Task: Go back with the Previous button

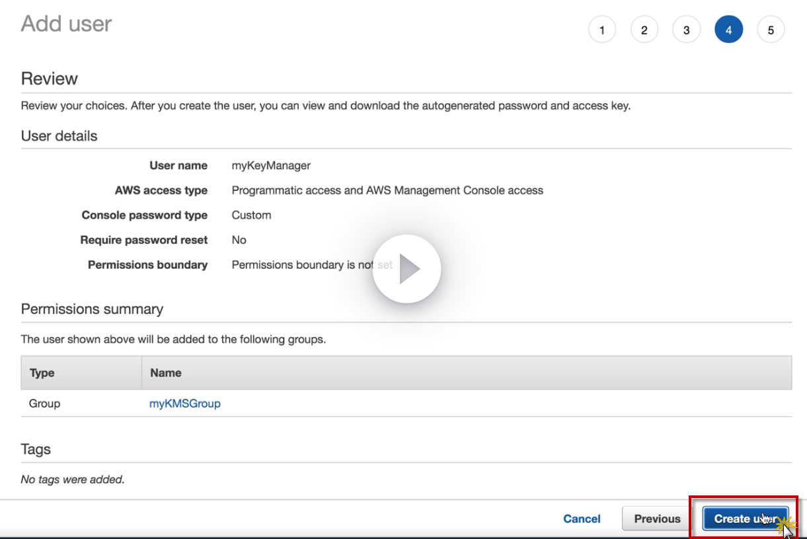Action: 657,519
